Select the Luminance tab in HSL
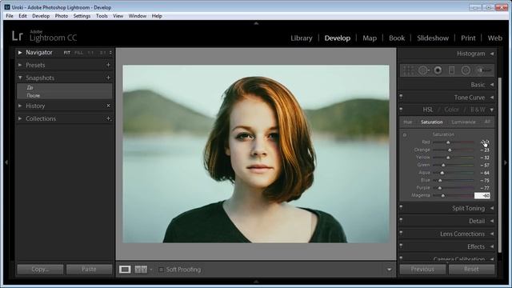This screenshot has height=288, width=512. [463, 122]
